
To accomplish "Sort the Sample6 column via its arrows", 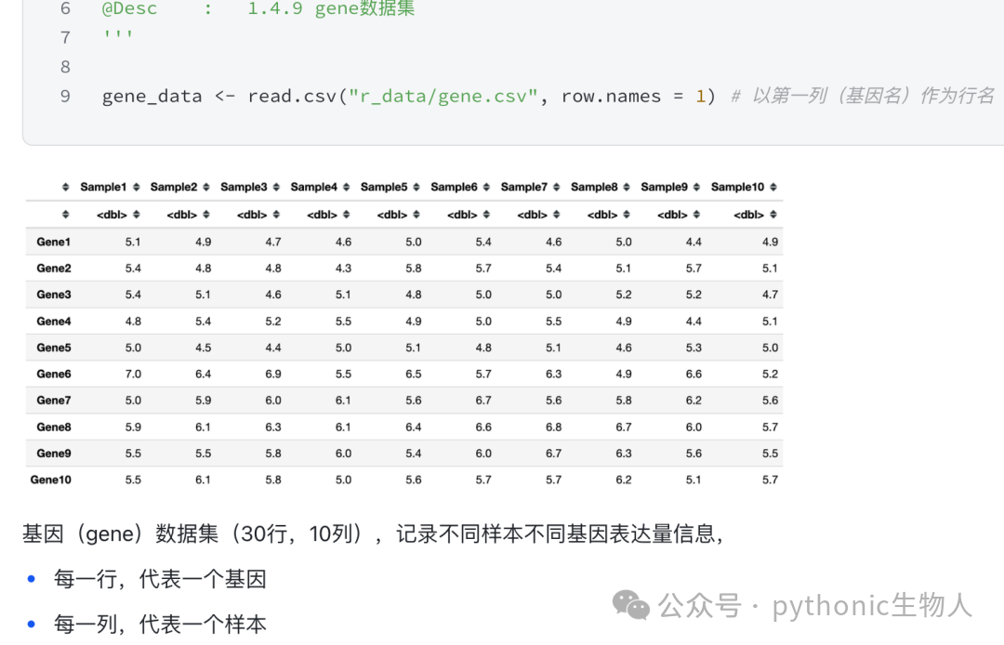I will 486,187.
